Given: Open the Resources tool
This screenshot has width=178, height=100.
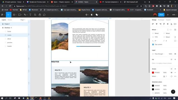Looking at the screenshot, I should [35, 15].
